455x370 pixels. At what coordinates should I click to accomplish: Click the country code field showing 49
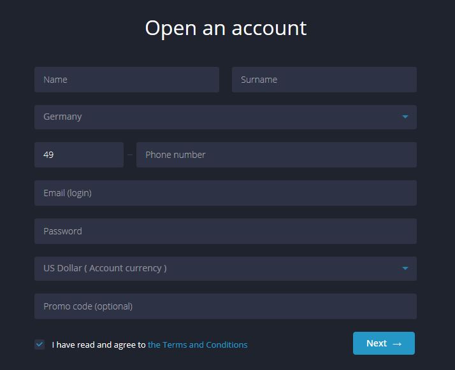pyautogui.click(x=79, y=155)
